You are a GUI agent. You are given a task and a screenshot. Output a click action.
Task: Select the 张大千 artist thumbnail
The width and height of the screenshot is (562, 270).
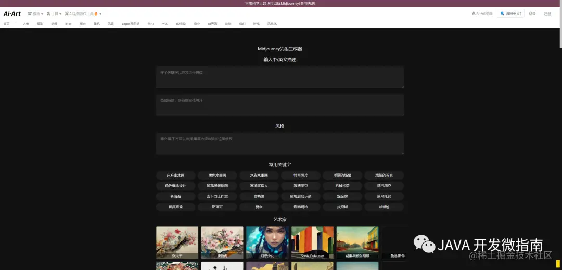177,242
